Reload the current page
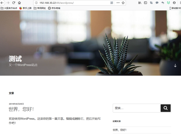The image size is (181, 137). tap(14, 3)
